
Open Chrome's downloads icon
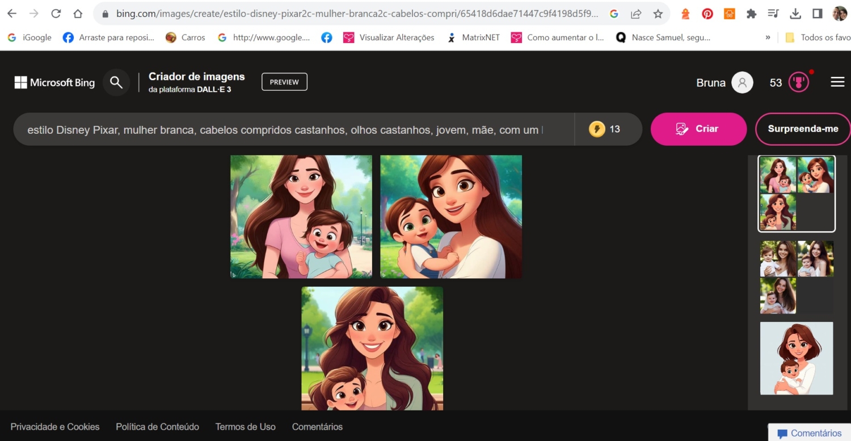[x=794, y=14]
